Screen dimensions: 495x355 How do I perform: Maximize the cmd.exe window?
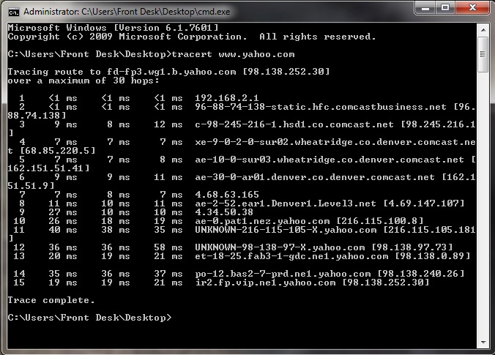445,8
